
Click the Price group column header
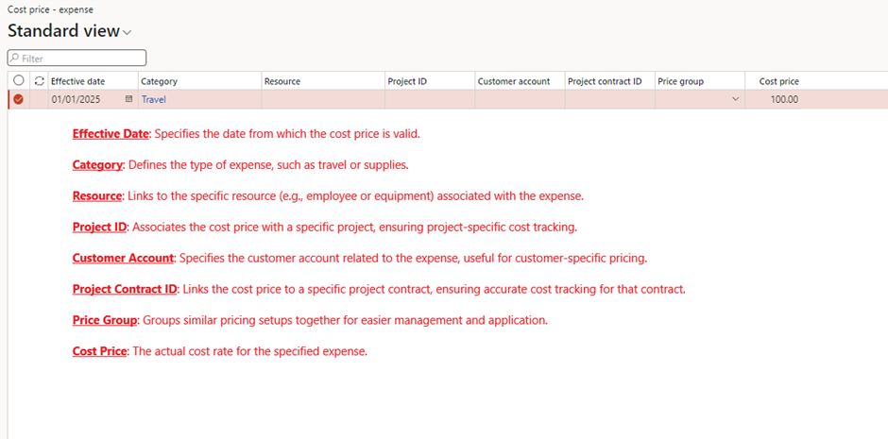pos(680,81)
